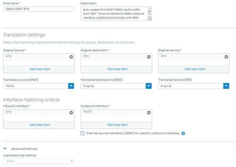Add new item to Inbound interface
The image size is (236, 167).
point(40,125)
